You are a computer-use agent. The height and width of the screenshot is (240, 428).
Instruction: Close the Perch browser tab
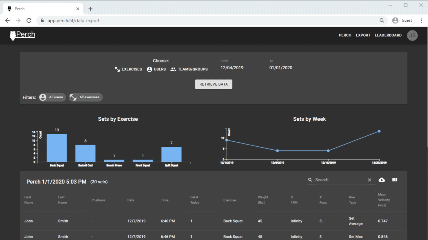click(78, 9)
